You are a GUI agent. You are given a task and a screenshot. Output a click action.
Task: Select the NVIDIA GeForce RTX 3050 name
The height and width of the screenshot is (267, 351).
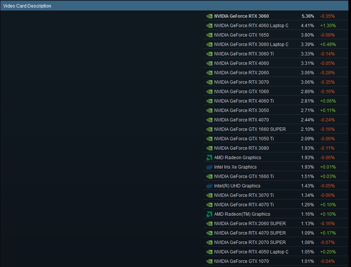(x=241, y=110)
